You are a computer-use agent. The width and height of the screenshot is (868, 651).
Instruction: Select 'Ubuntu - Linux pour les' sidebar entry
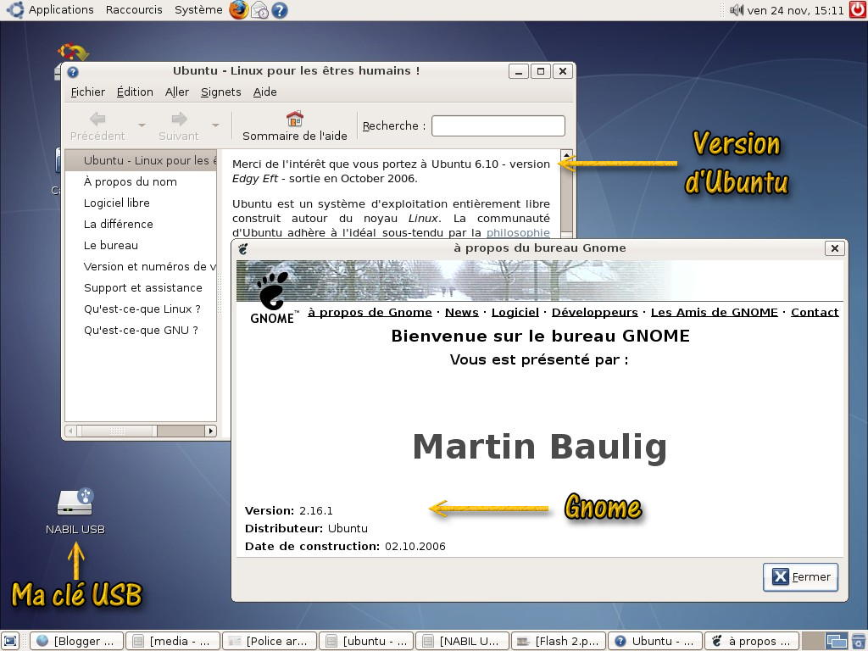click(x=141, y=160)
